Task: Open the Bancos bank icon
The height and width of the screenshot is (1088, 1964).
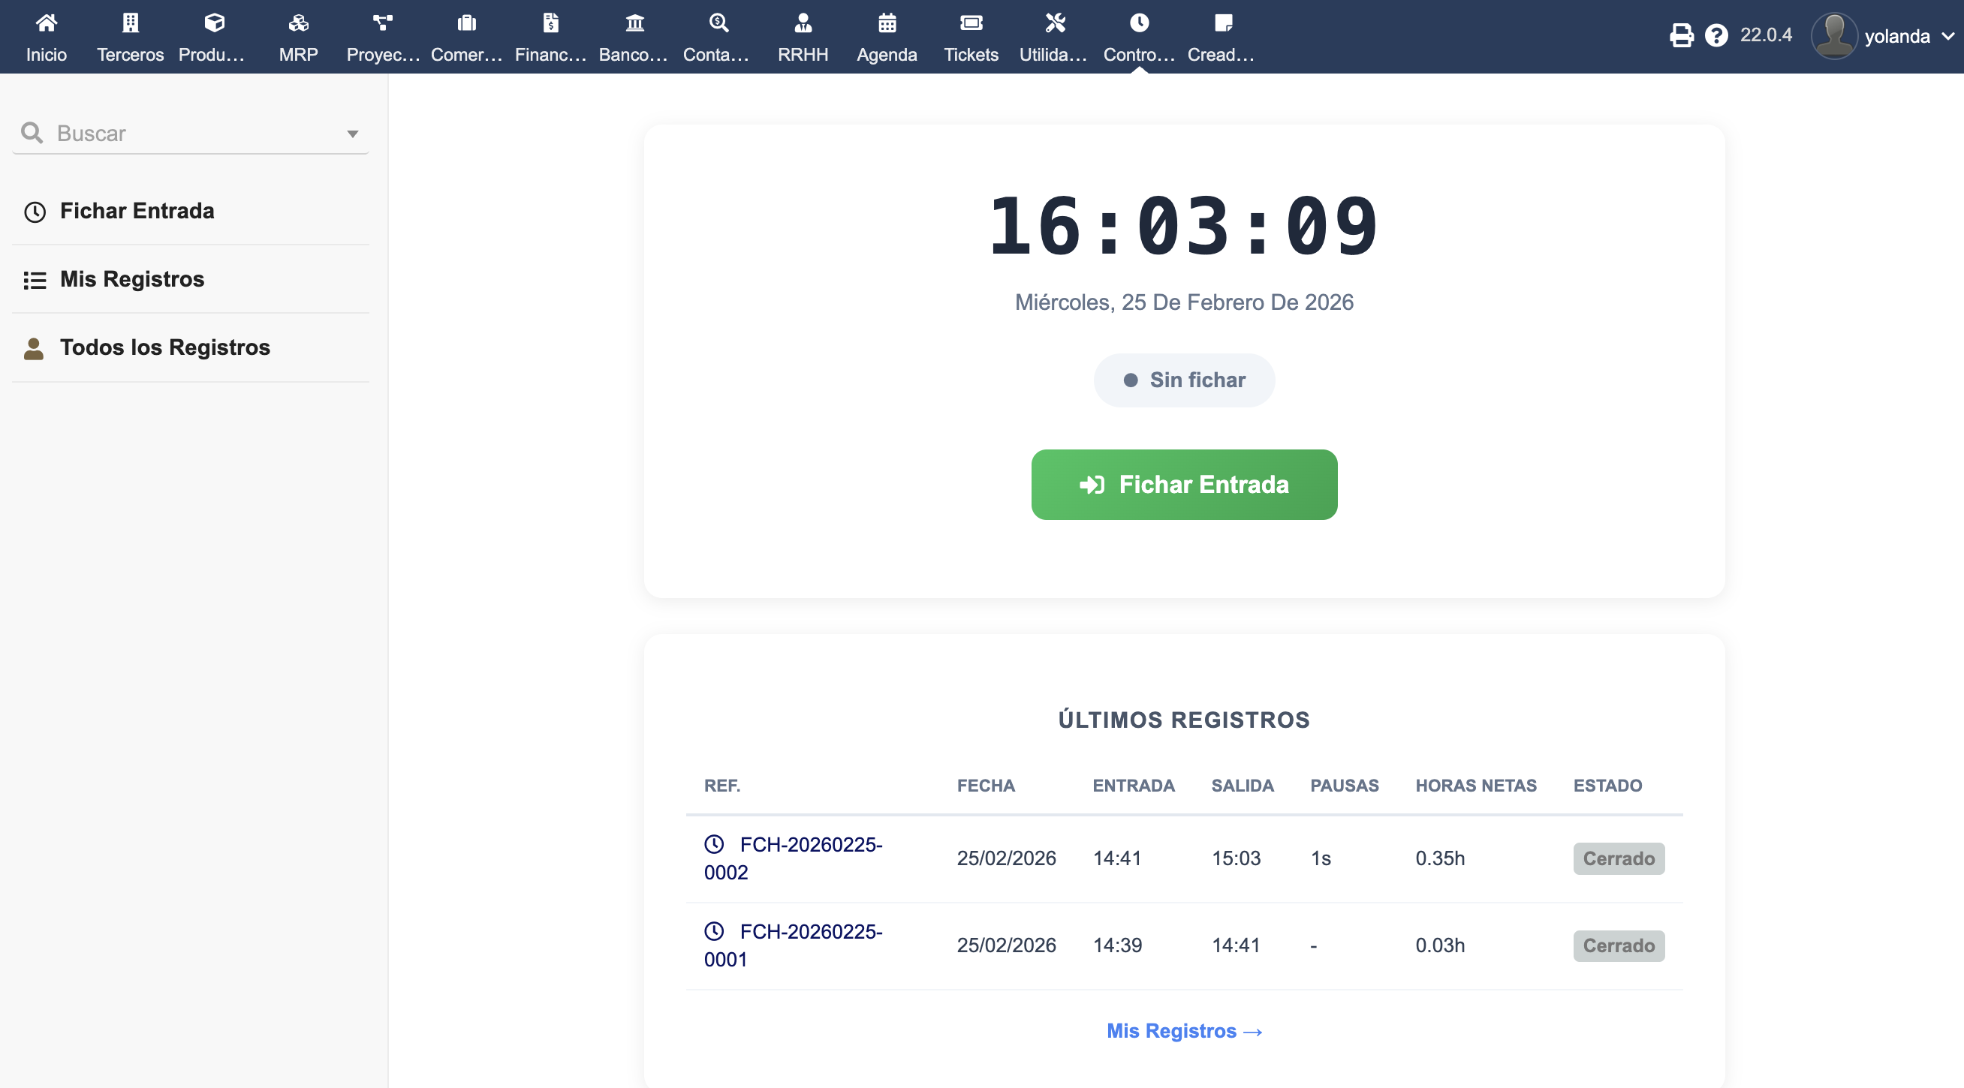Action: pos(634,23)
